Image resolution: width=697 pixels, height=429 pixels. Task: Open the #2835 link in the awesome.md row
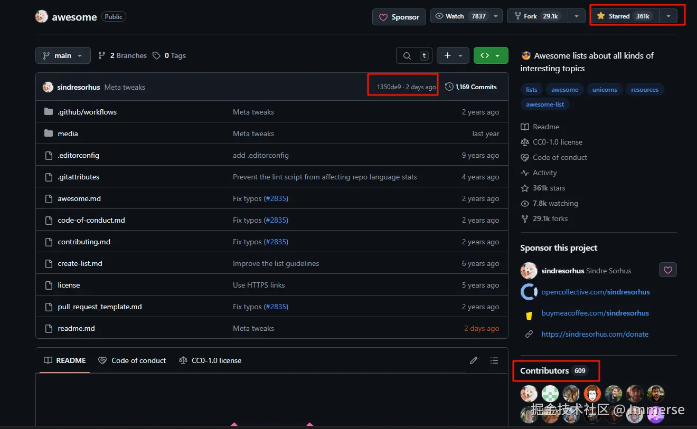[x=276, y=198]
